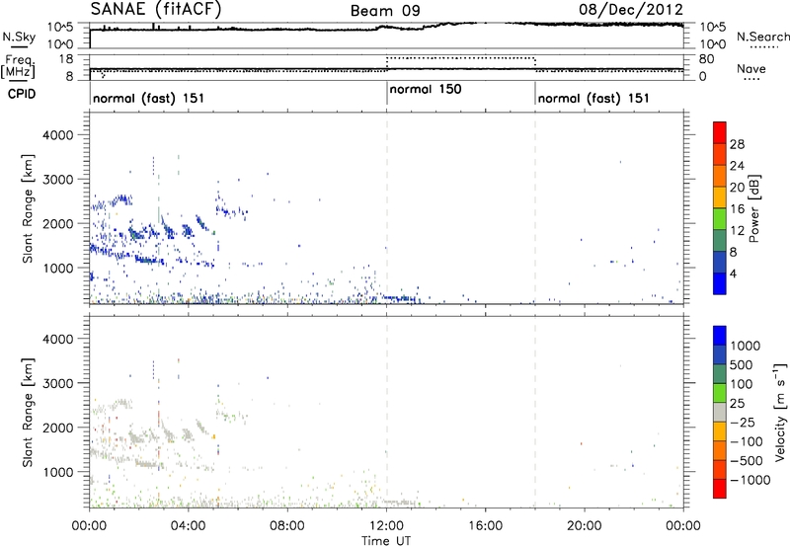Click the 16:00 time axis tick label
This screenshot has height=547, width=790.
coord(486,526)
